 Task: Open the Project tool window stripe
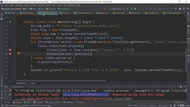click(2, 16)
